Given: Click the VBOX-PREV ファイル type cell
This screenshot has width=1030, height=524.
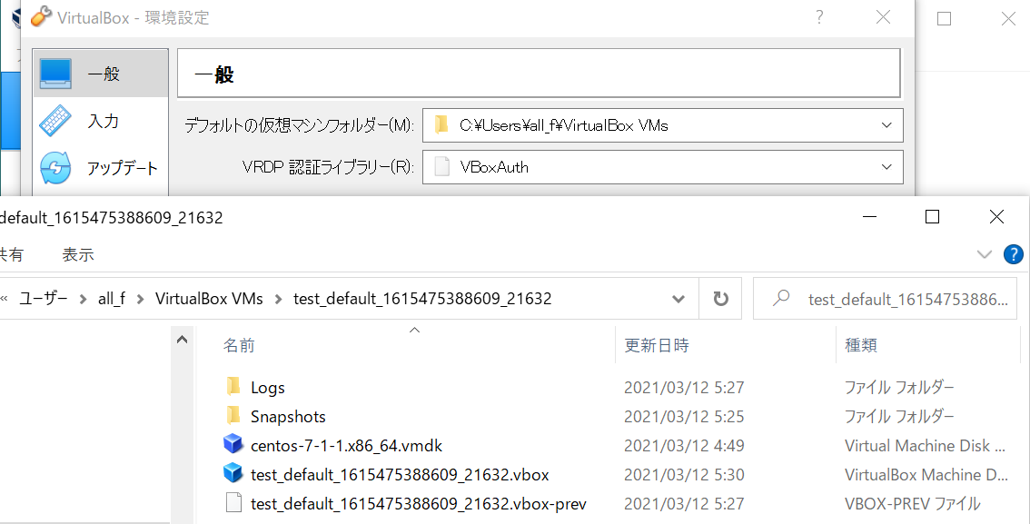Looking at the screenshot, I should (913, 504).
